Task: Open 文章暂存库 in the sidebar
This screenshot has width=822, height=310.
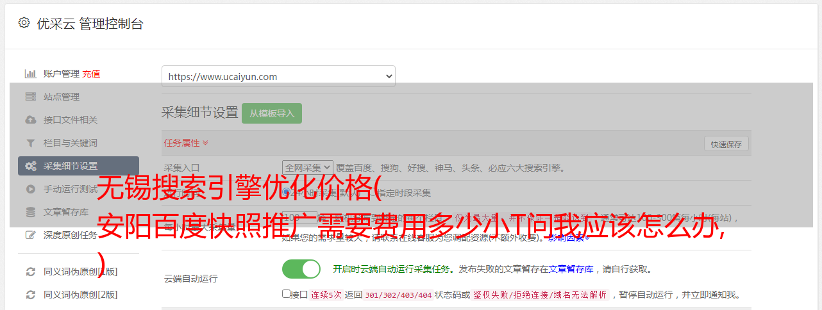Action: (x=66, y=212)
